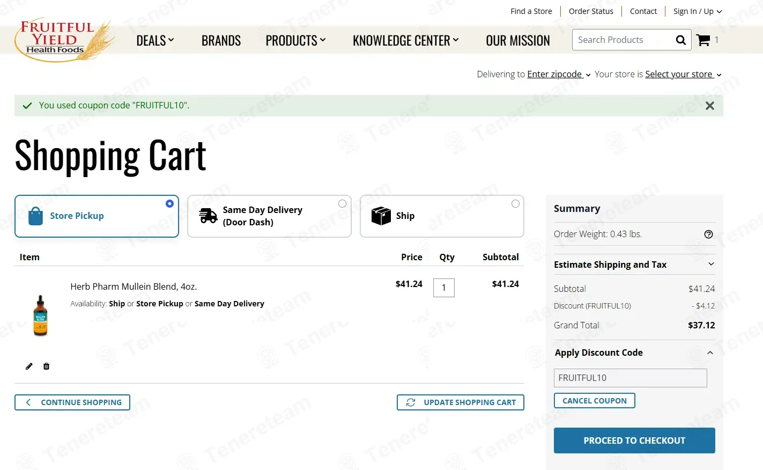The width and height of the screenshot is (763, 470).
Task: Select the Store Pickup radio button
Action: point(169,203)
